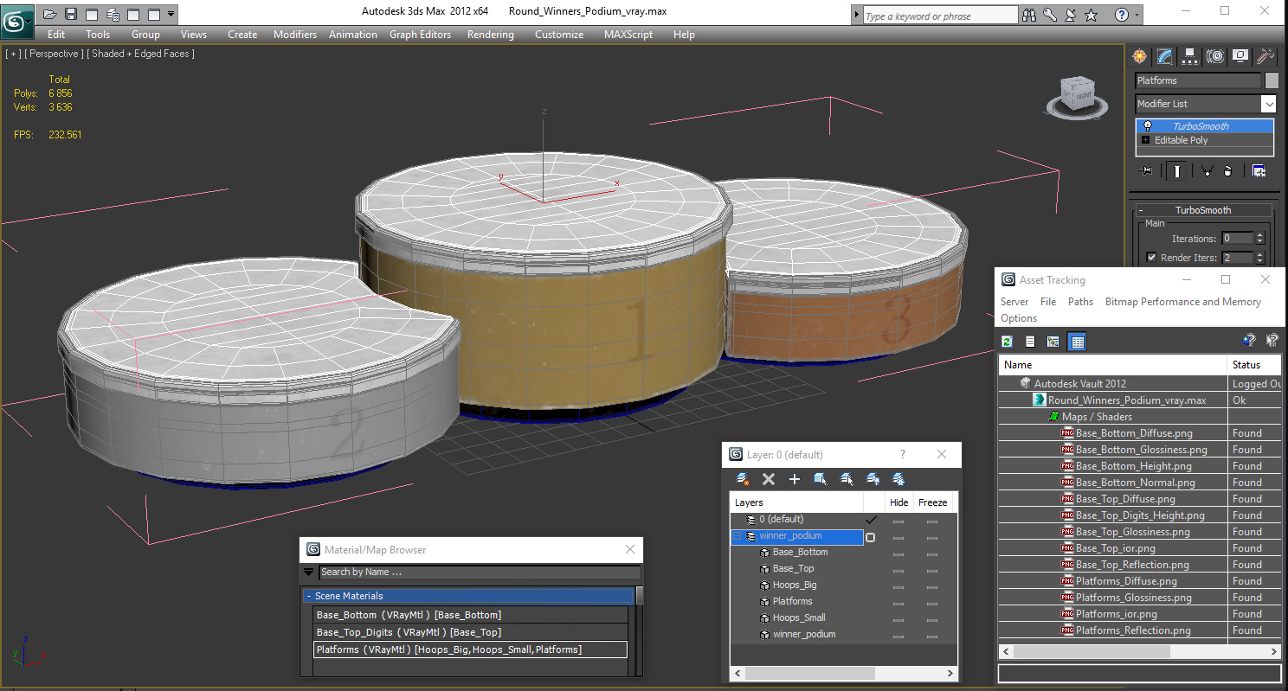Open the Modifier List dropdown

pos(1268,104)
